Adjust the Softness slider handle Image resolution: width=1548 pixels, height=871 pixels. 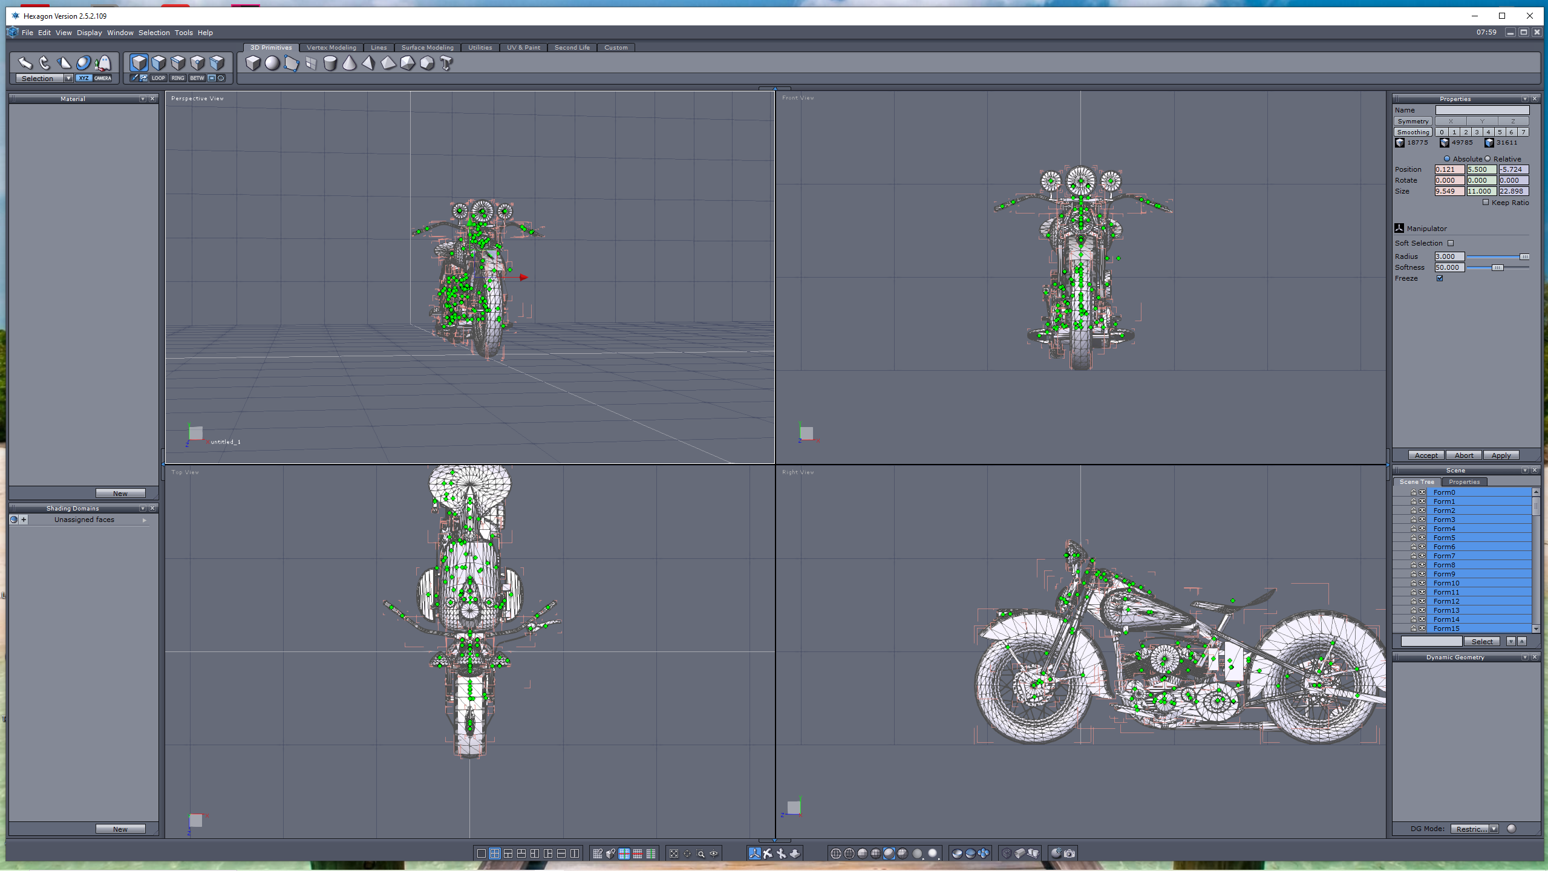tap(1497, 267)
